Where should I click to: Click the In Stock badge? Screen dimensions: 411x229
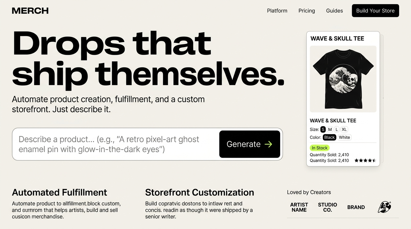pos(320,148)
